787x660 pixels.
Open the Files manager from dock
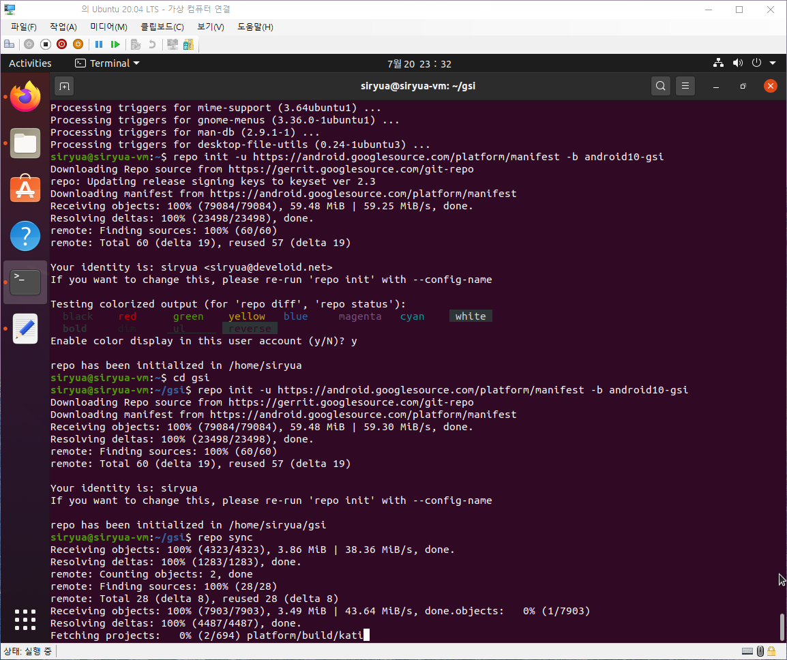pyautogui.click(x=25, y=144)
